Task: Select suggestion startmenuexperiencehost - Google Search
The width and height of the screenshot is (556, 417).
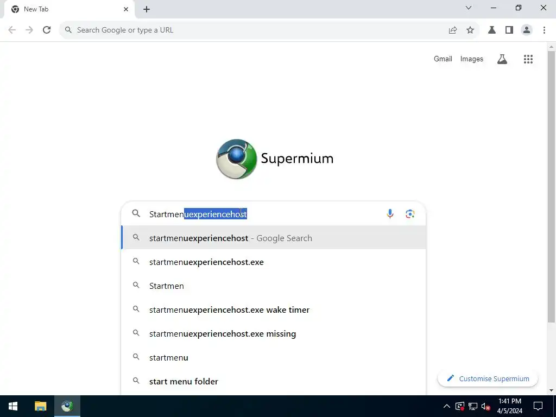Action: 274,238
